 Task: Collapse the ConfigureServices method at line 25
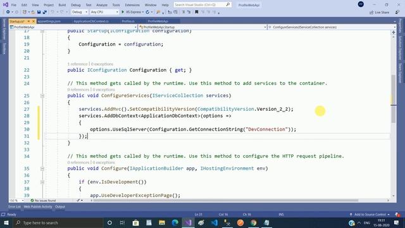click(42, 96)
